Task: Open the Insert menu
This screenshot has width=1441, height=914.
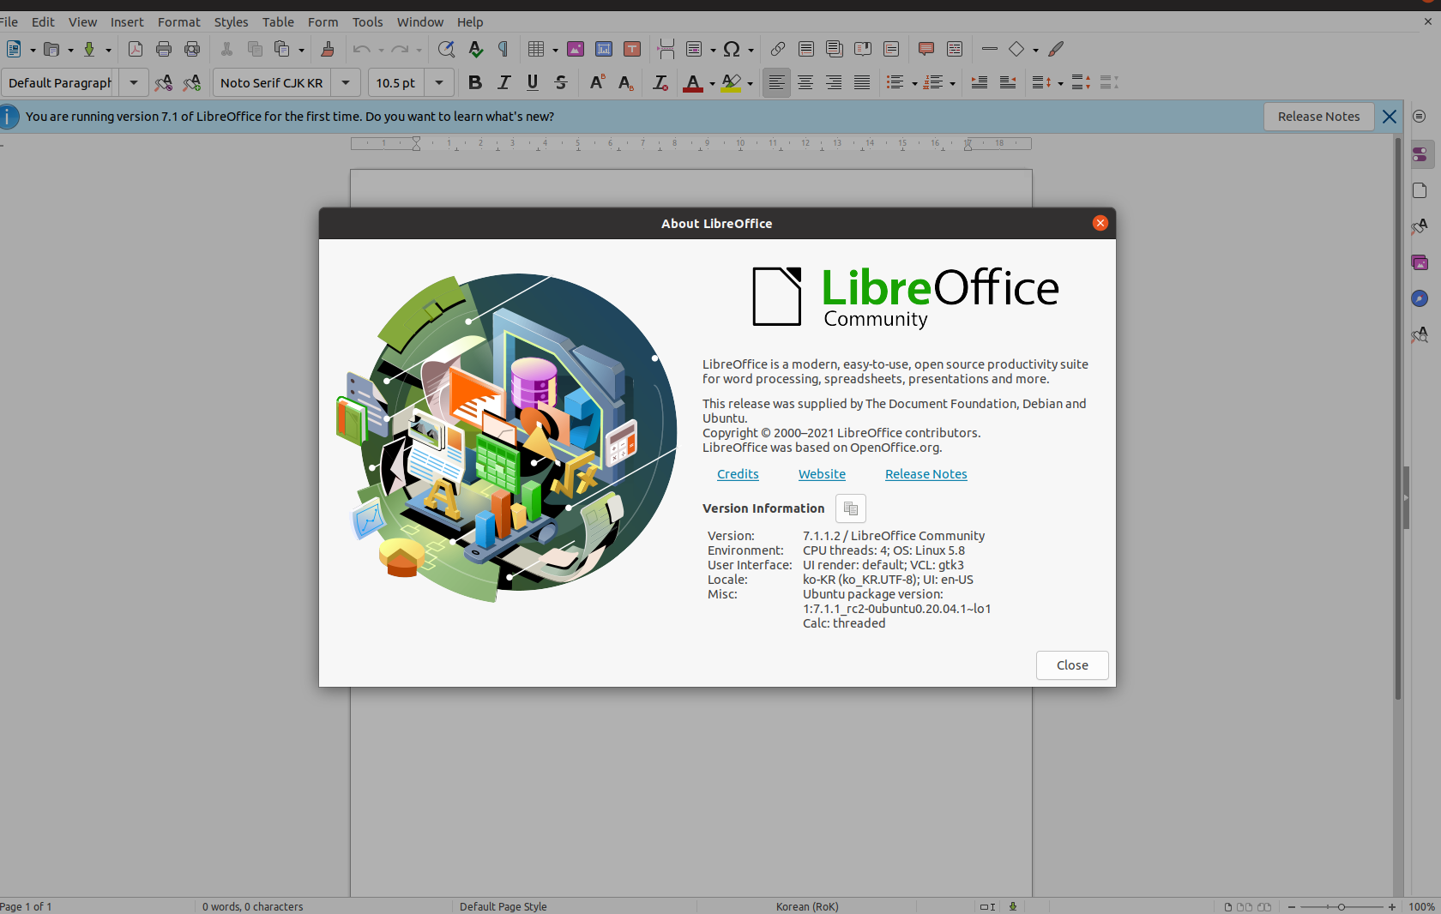Action: click(127, 21)
